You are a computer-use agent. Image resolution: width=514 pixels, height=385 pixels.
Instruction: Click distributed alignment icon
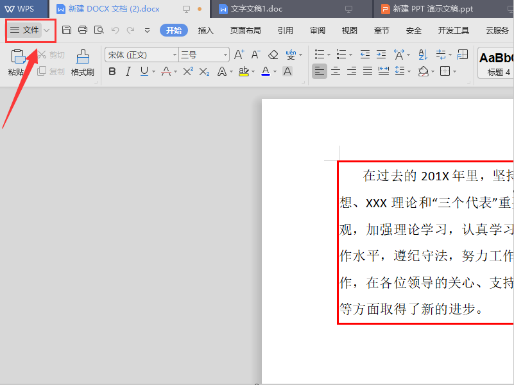point(384,71)
